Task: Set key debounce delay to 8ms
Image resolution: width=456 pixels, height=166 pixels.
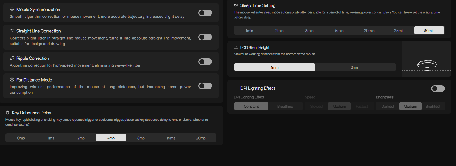Action: 141,138
